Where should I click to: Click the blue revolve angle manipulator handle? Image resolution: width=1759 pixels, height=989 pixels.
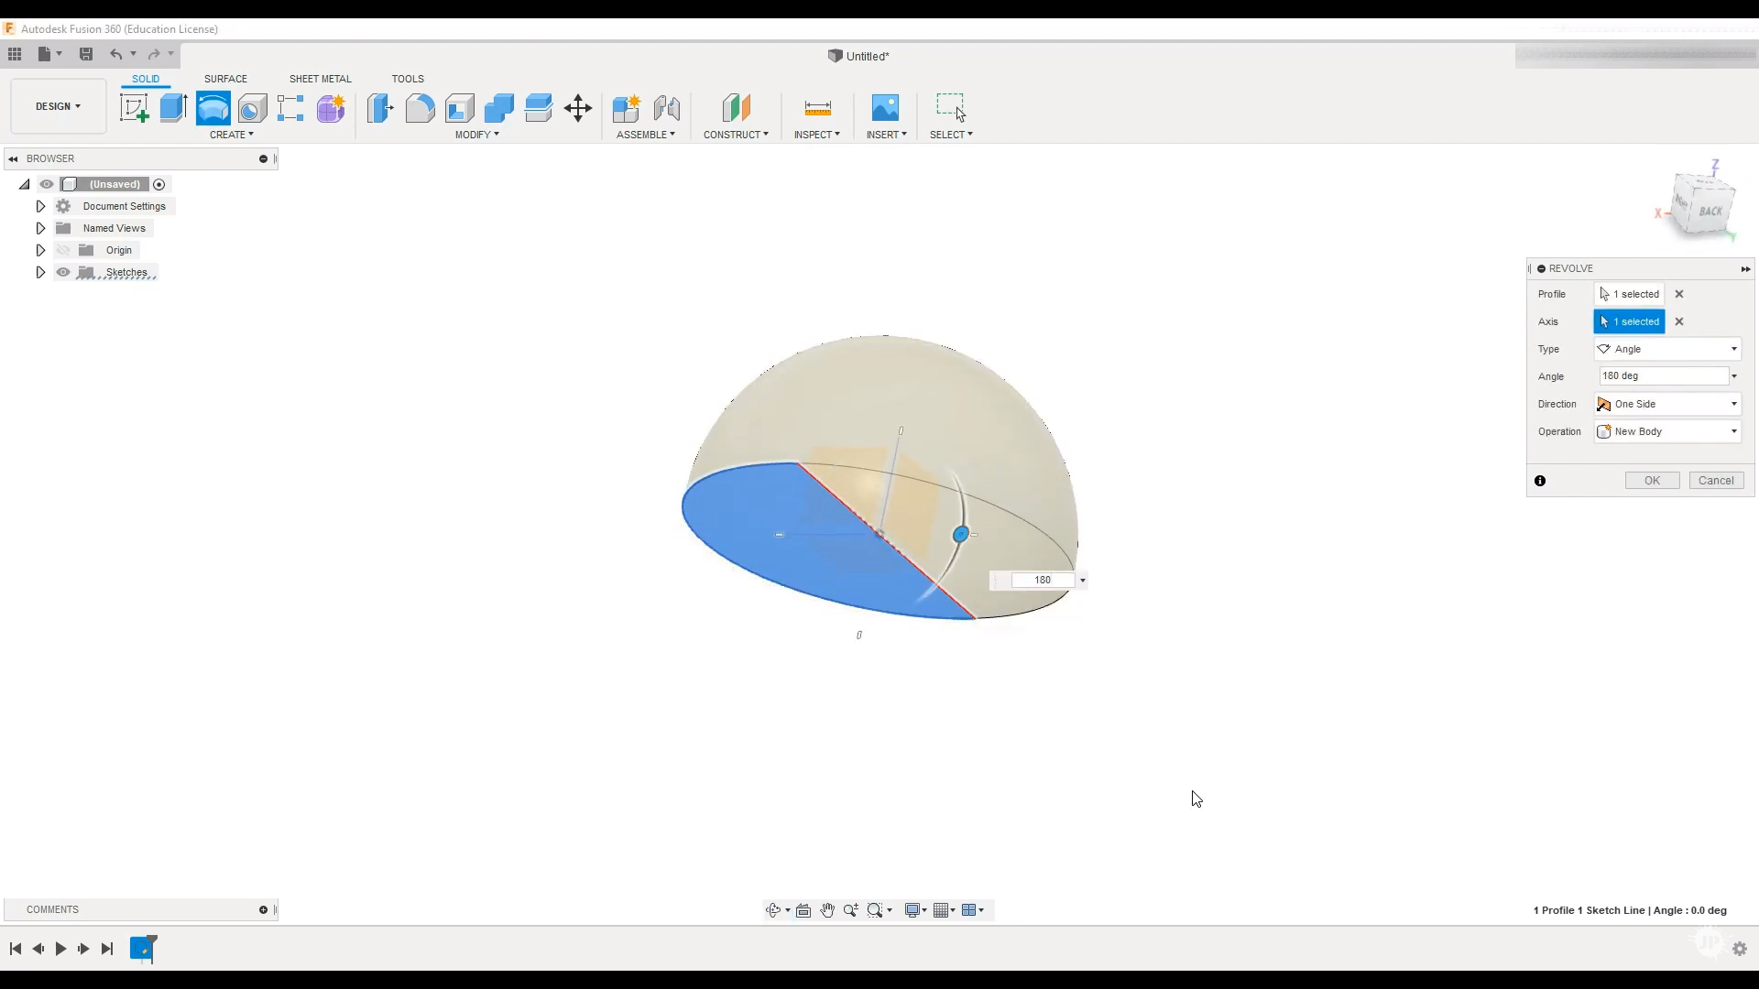pyautogui.click(x=960, y=534)
